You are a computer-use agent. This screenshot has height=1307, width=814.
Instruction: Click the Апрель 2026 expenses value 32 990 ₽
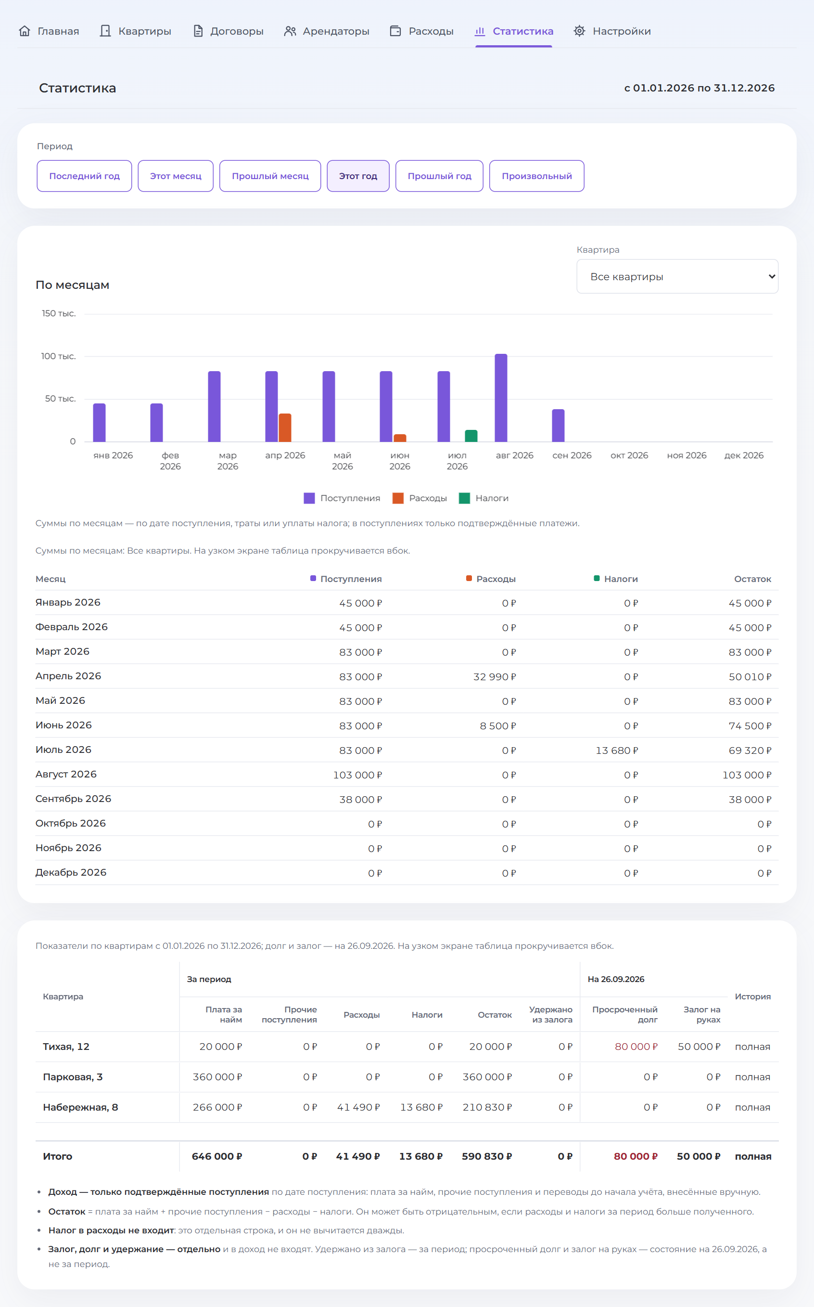(494, 677)
